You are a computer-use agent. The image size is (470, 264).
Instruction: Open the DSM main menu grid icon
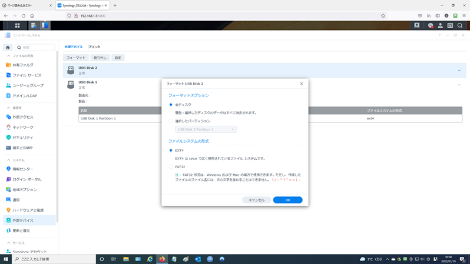[18, 25]
